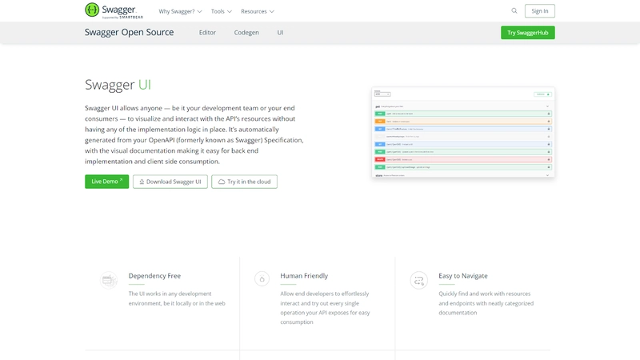Click the Swagger UI page title

pyautogui.click(x=118, y=85)
